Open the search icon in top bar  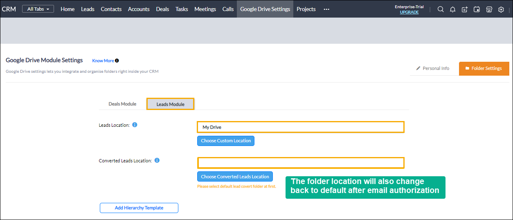[441, 9]
